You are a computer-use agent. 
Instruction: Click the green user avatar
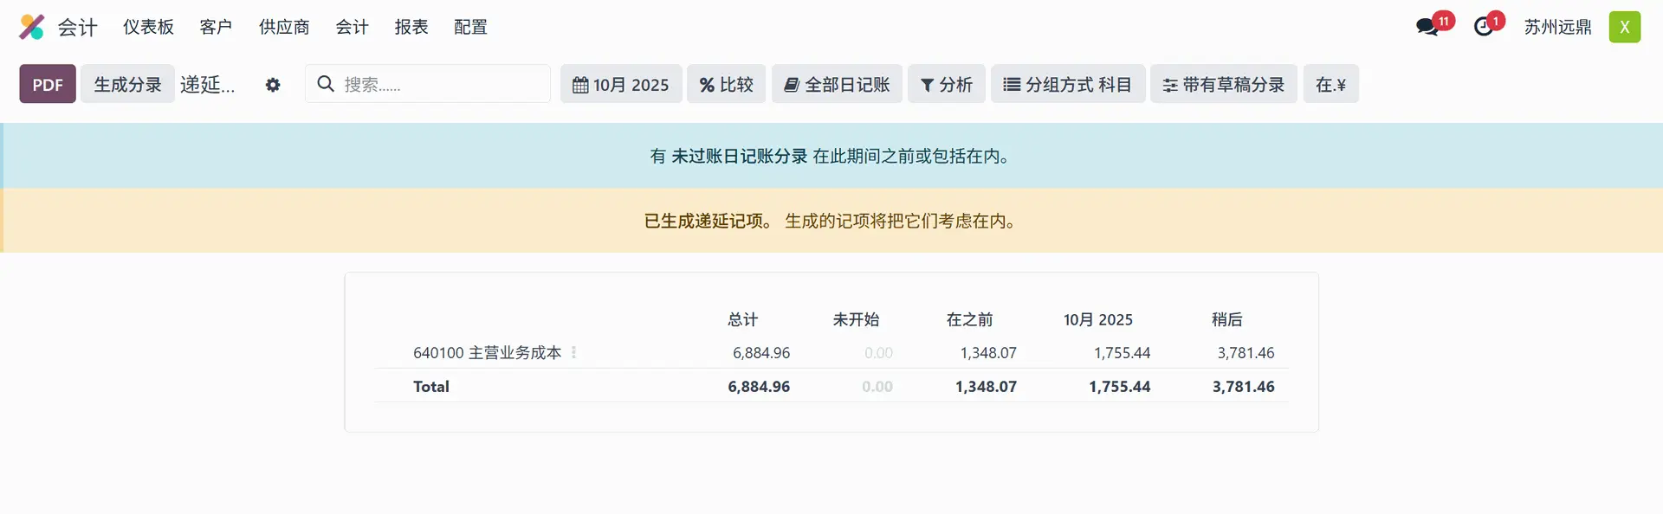(1624, 27)
